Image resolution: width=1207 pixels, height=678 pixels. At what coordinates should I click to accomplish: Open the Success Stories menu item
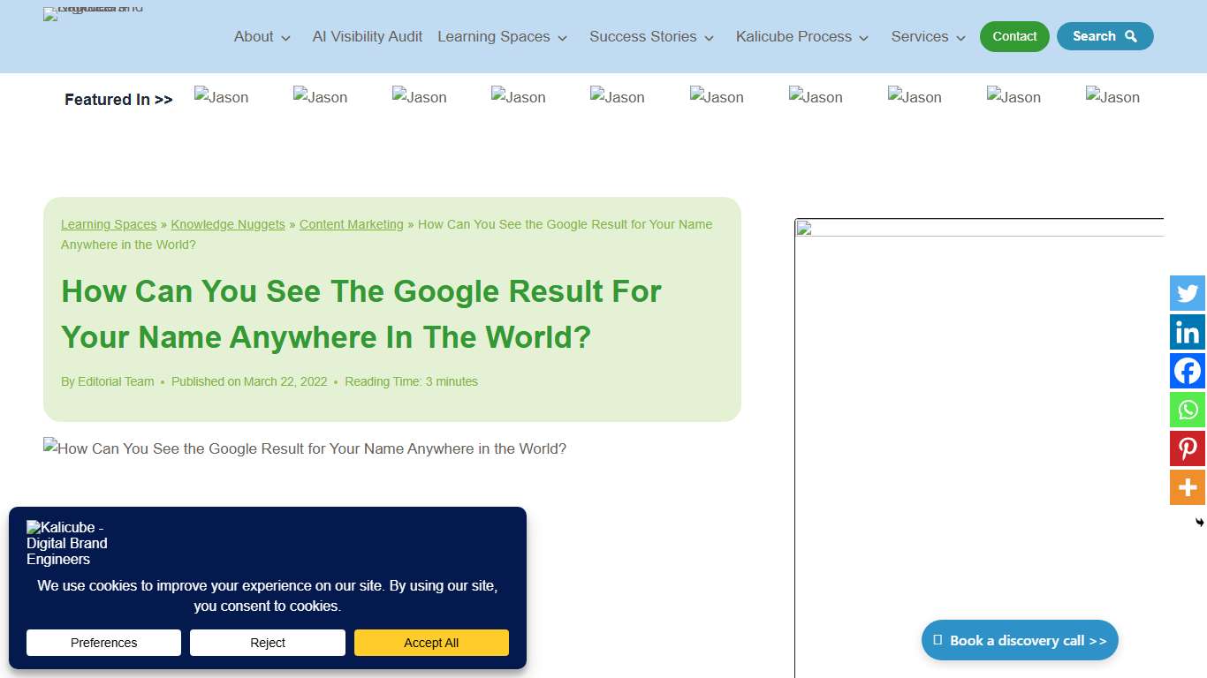650,36
